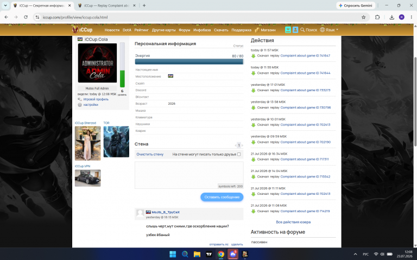Click the Поиск search magnifier
Viewport: 417px width, 260px height.
click(308, 30)
